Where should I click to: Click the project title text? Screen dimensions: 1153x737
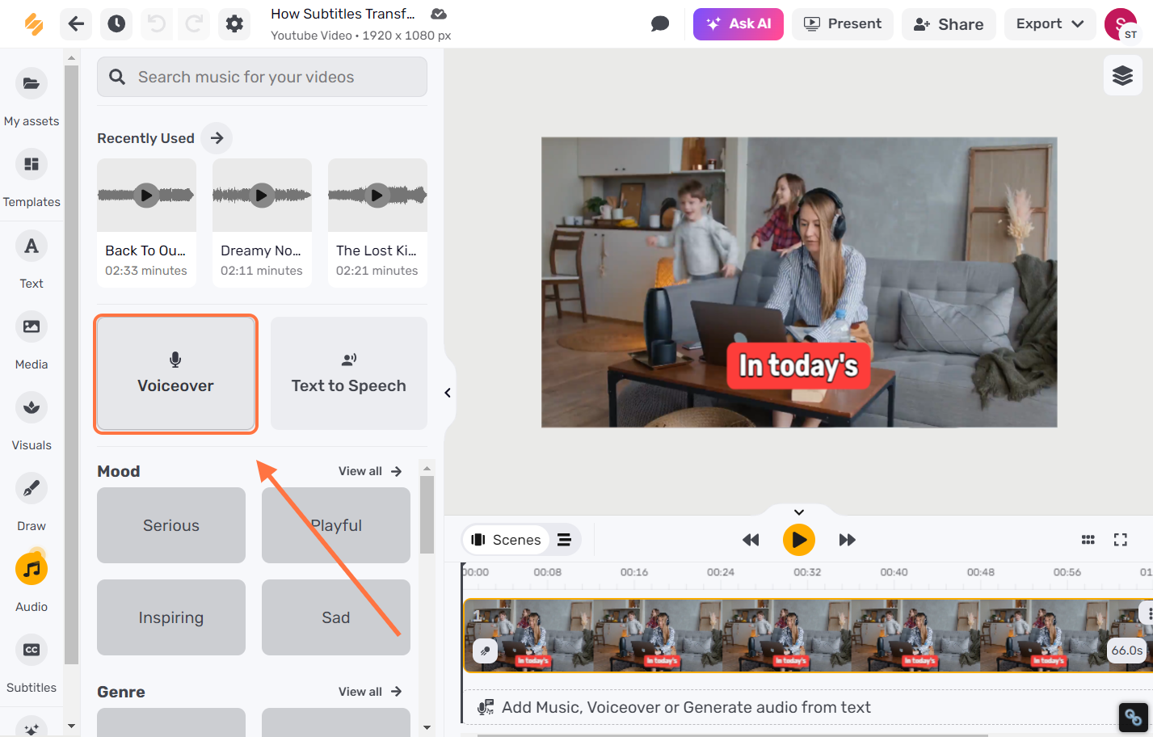[x=343, y=14]
